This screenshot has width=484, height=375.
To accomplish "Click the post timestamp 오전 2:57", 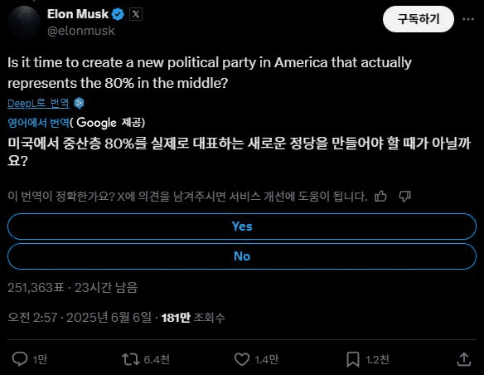I will (32, 318).
